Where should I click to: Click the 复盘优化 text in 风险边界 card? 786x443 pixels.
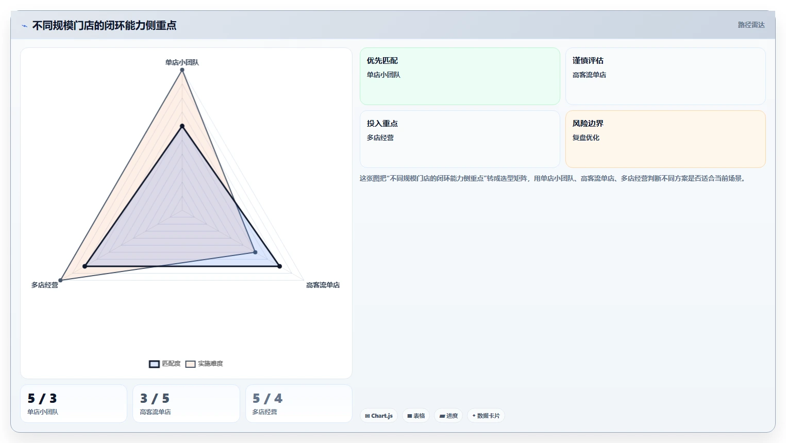[x=586, y=138]
